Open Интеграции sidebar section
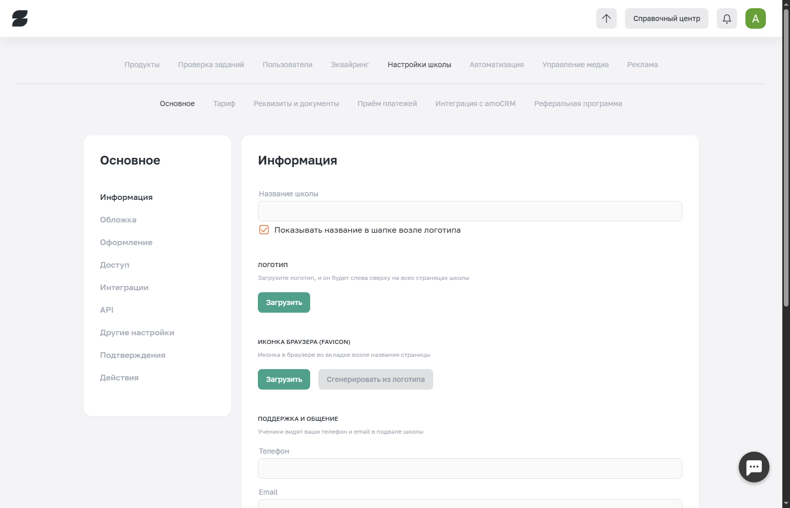 coord(124,288)
